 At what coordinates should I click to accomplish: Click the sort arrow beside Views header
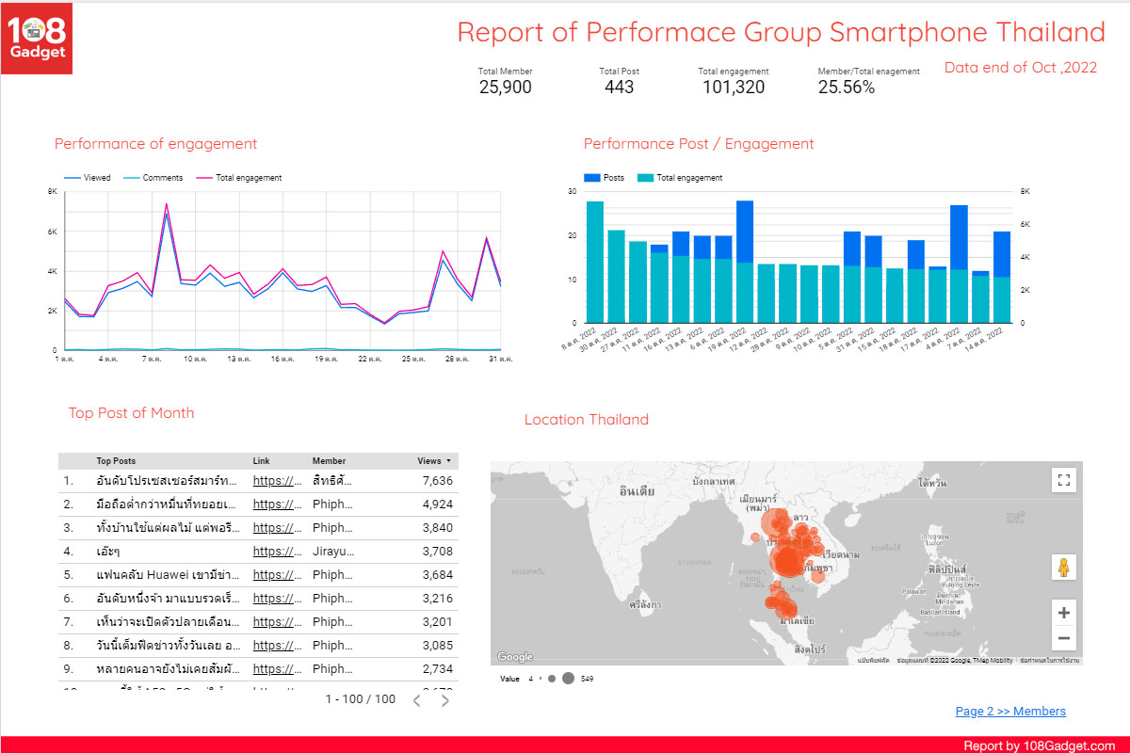[448, 461]
